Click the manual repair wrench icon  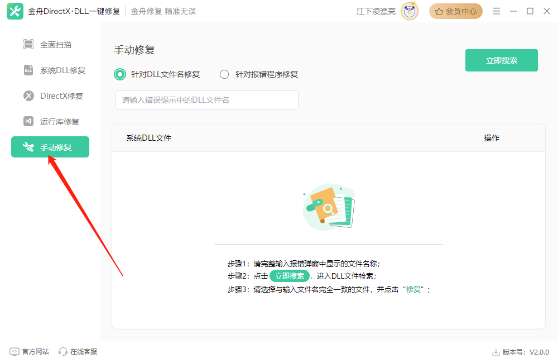point(28,147)
